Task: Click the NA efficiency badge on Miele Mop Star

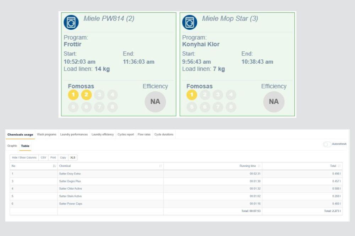Action: [x=274, y=102]
